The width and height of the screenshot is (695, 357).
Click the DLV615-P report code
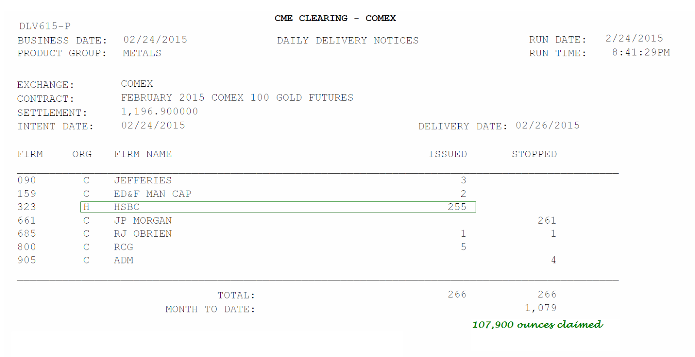45,26
